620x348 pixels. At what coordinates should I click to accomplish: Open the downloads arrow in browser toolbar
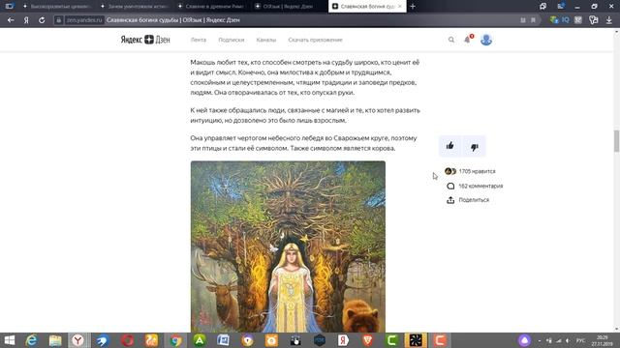point(609,20)
